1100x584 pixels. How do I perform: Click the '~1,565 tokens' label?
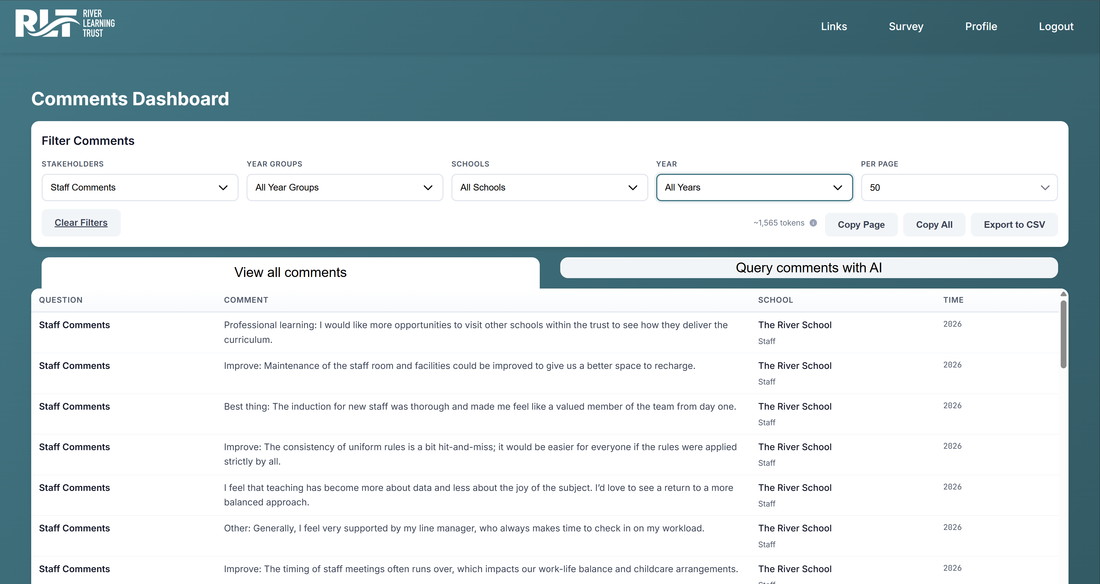(x=778, y=223)
